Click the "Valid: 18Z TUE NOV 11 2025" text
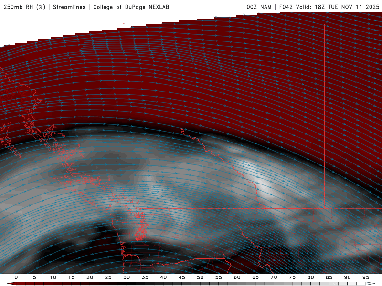The width and height of the screenshot is (382, 286). pyautogui.click(x=338, y=7)
